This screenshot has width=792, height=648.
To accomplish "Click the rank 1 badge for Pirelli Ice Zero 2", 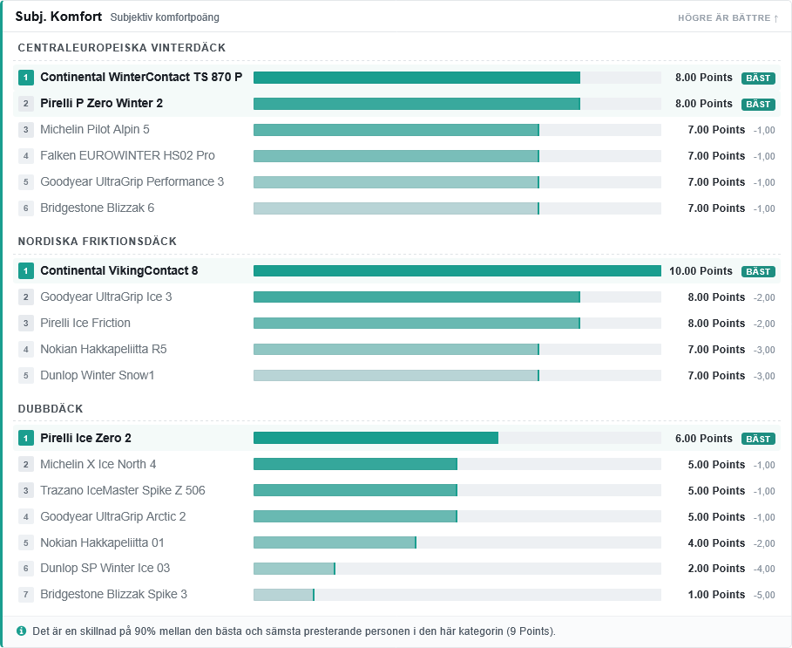I will (x=26, y=438).
